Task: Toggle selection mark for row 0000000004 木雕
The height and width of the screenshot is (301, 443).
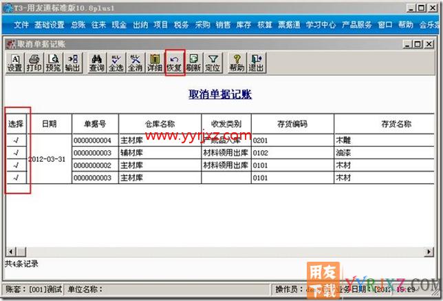Action: click(16, 140)
